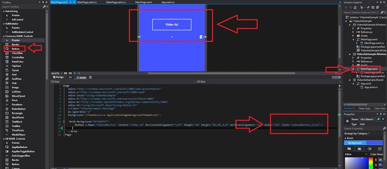Select the tile/image brush option
The height and width of the screenshot is (169, 387).
(x=379, y=149)
